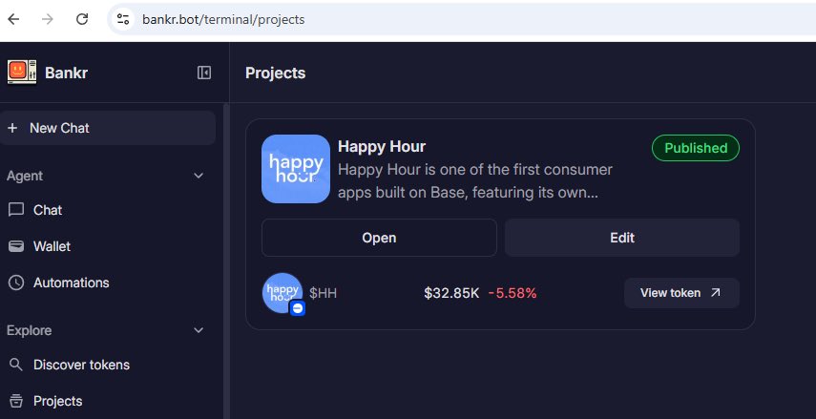816x419 pixels.
Task: Collapse the Agent section chevron
Action: coord(199,176)
